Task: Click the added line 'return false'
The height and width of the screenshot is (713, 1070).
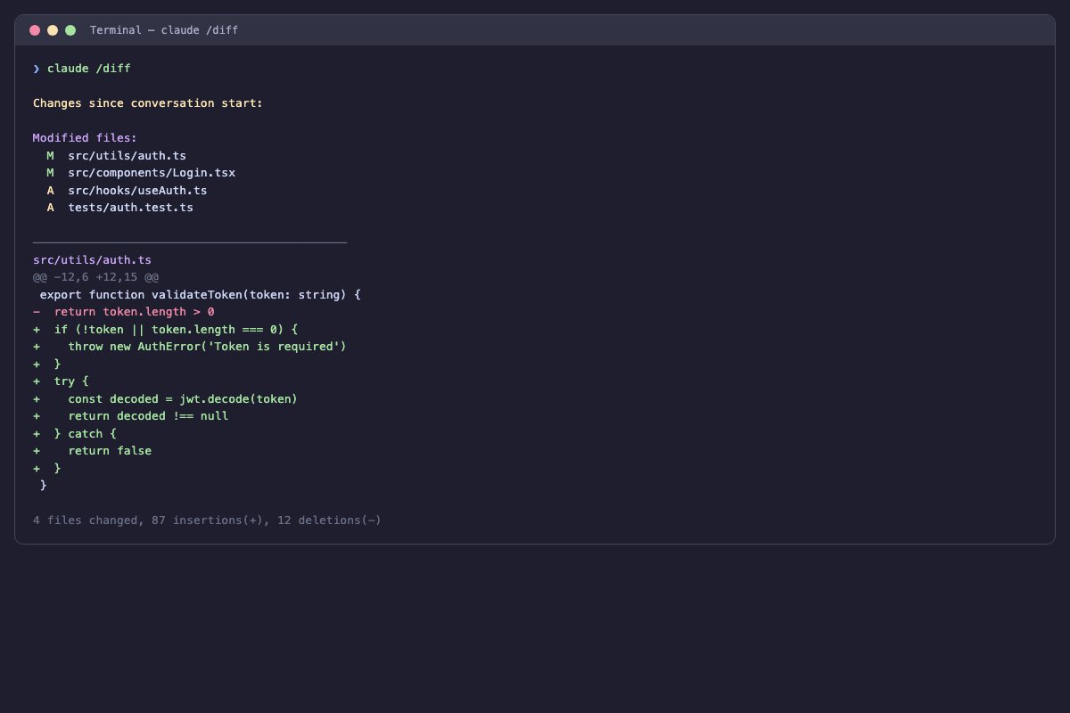Action: (x=93, y=451)
